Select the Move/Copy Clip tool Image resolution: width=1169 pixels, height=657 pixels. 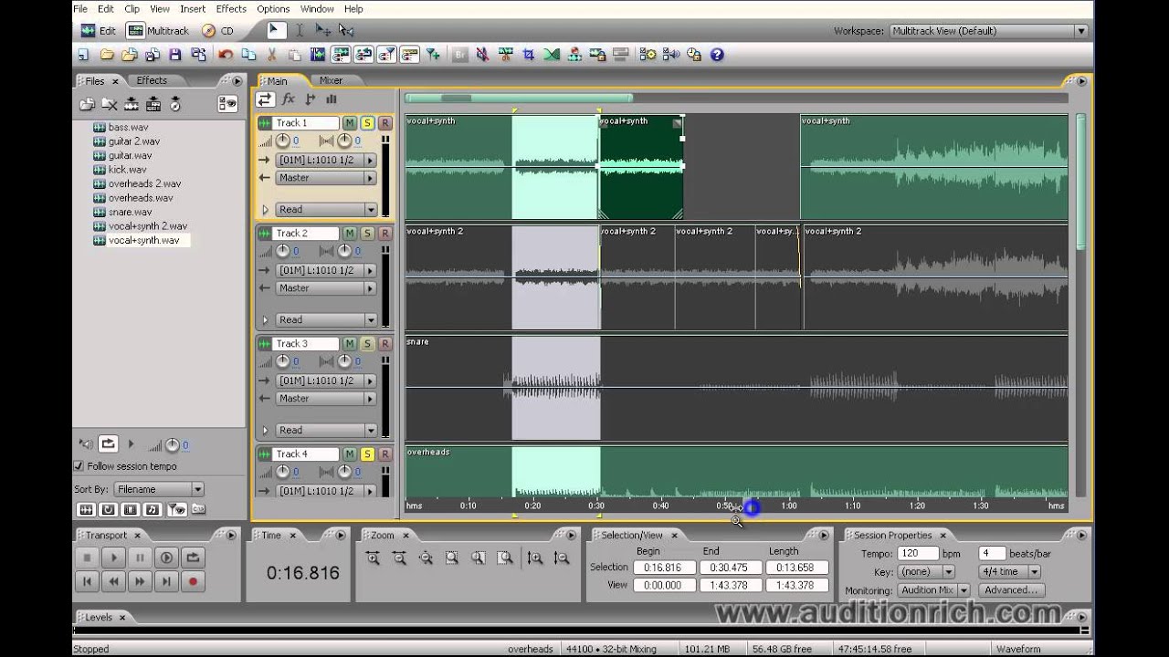[322, 30]
